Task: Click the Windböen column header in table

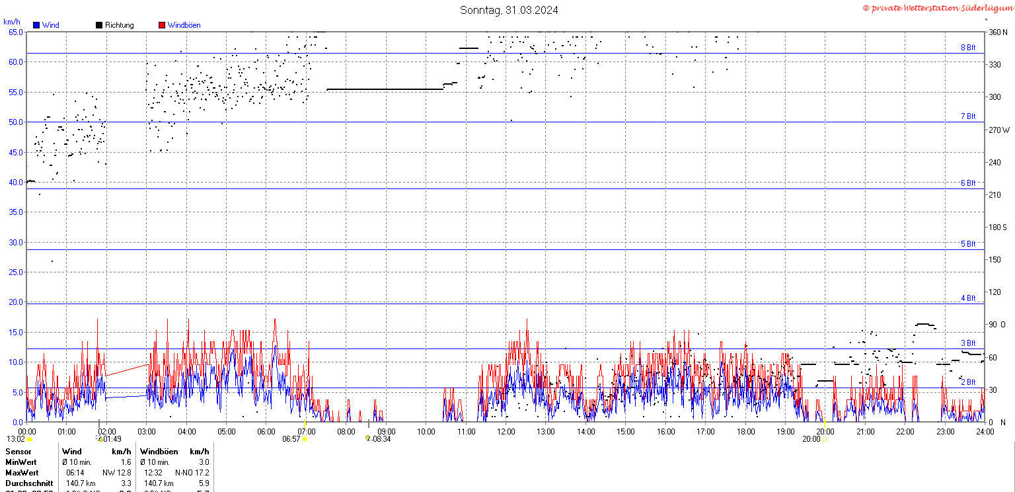Action: coord(159,452)
